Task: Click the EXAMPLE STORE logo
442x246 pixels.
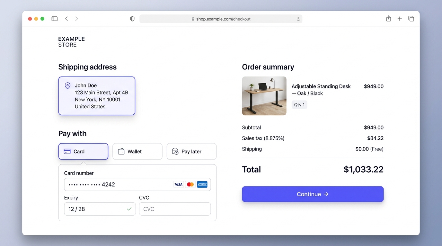Action: click(71, 42)
